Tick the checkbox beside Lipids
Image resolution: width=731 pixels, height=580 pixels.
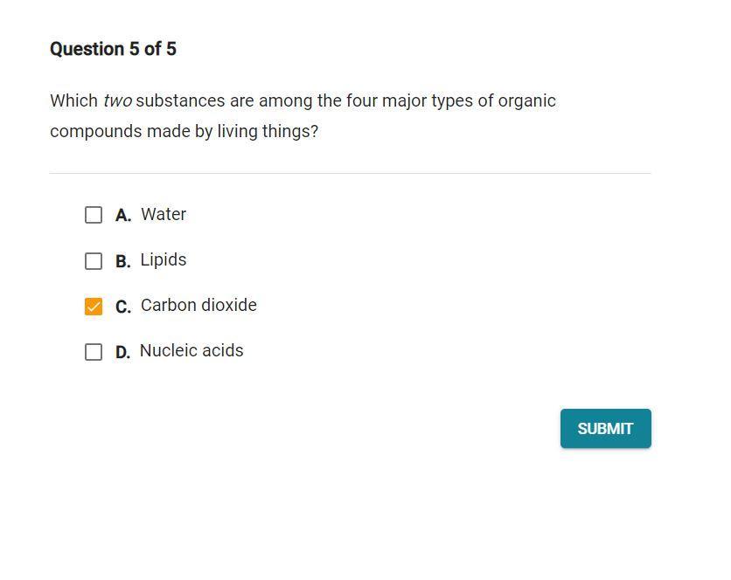pos(94,261)
